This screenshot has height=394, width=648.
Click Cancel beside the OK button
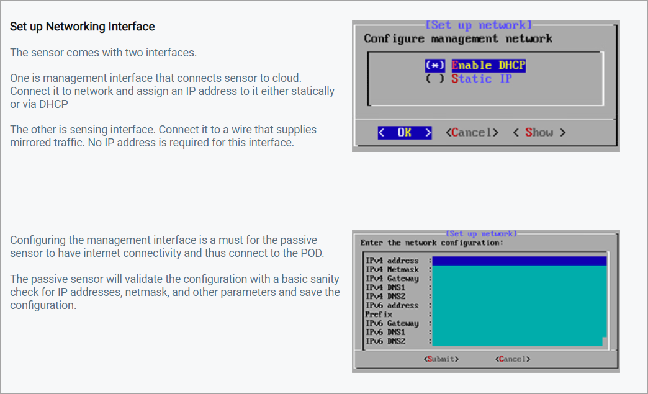[472, 132]
